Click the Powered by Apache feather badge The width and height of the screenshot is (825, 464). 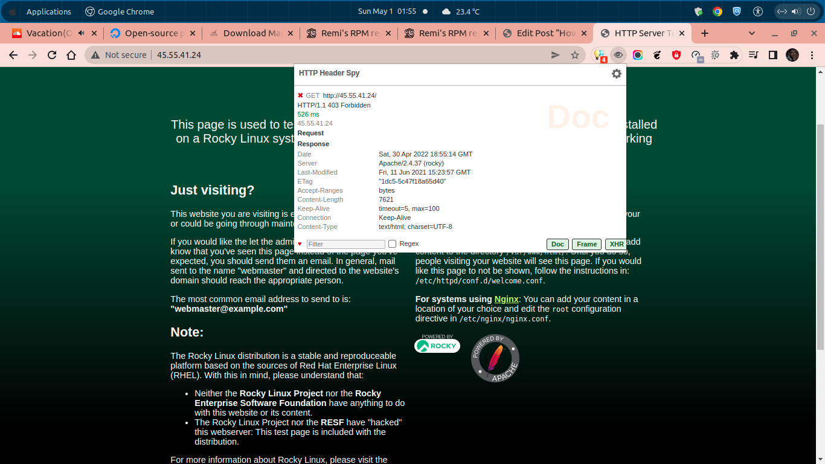pos(495,358)
